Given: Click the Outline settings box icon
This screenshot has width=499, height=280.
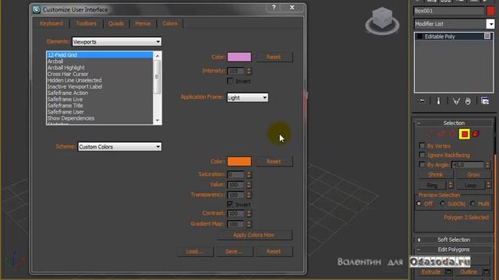Looking at the screenshot, I should 486,271.
